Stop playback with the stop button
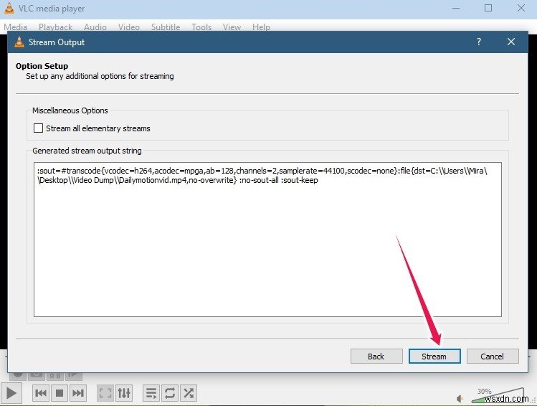Screen dimensions: 537x406 (x=60, y=393)
